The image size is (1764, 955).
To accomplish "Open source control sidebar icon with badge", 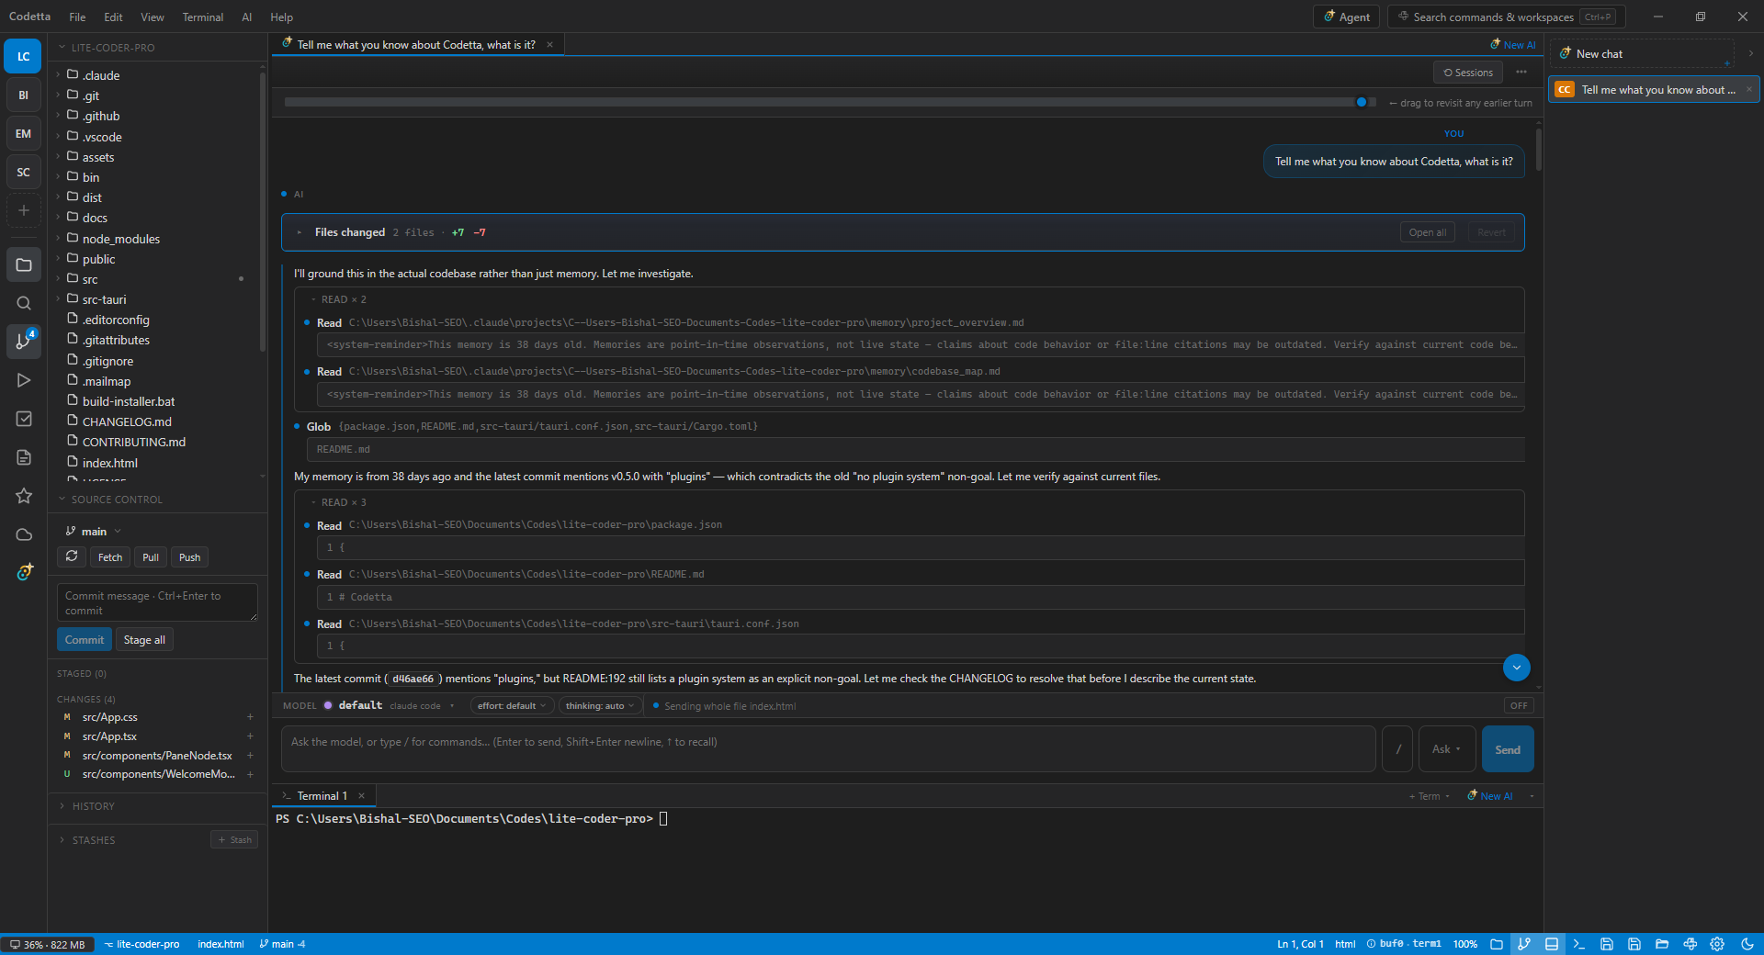I will (x=24, y=342).
